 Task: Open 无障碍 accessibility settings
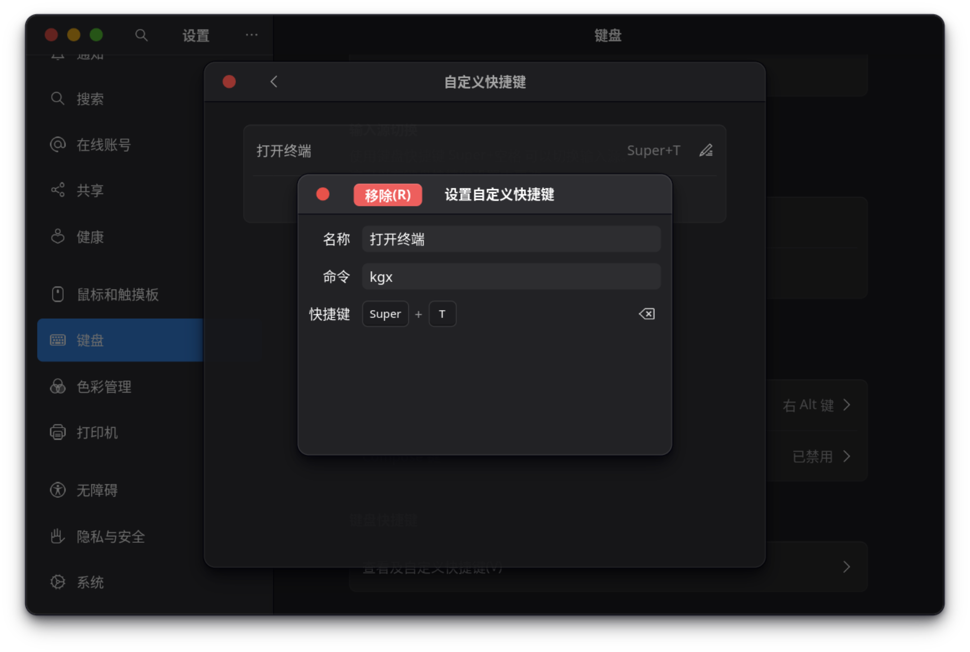[97, 490]
